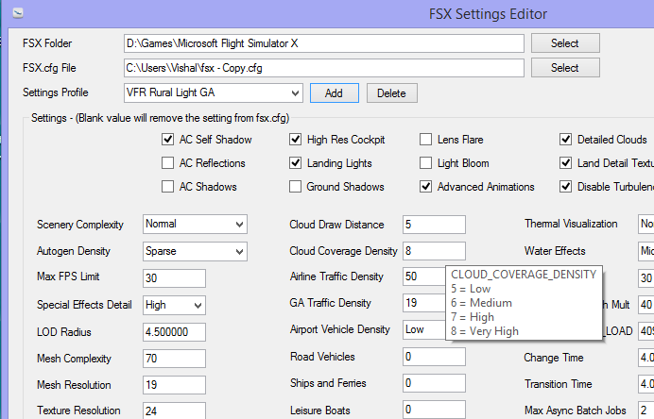
Task: Click the Ships and Ferries field
Action: coord(434,383)
